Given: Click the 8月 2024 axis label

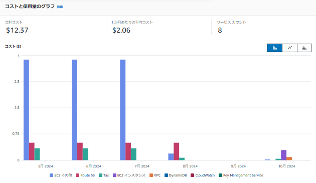Looking at the screenshot, I should click(190, 166).
